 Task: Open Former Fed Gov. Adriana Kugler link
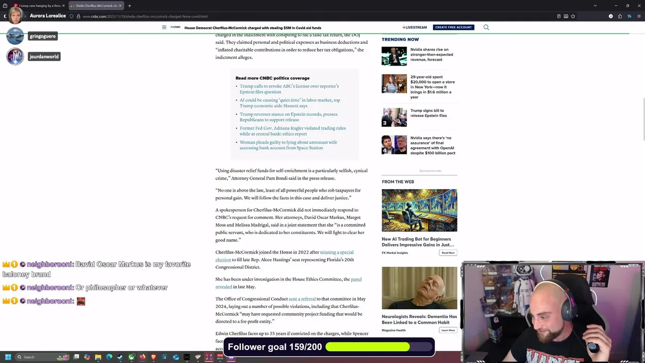[x=293, y=131]
